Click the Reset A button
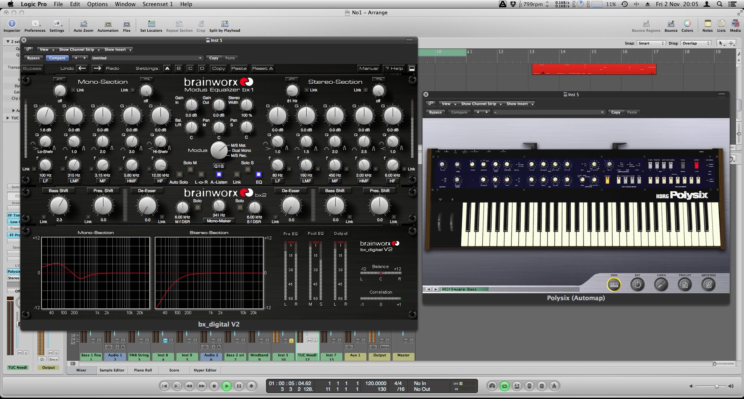Screen dimensions: 744x399 (x=262, y=68)
